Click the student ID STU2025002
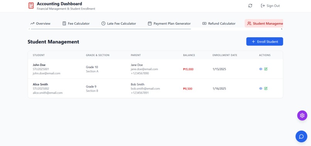Image resolution: width=311 pixels, height=146 pixels. (41, 89)
